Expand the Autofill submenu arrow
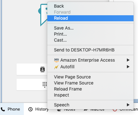 (128, 67)
